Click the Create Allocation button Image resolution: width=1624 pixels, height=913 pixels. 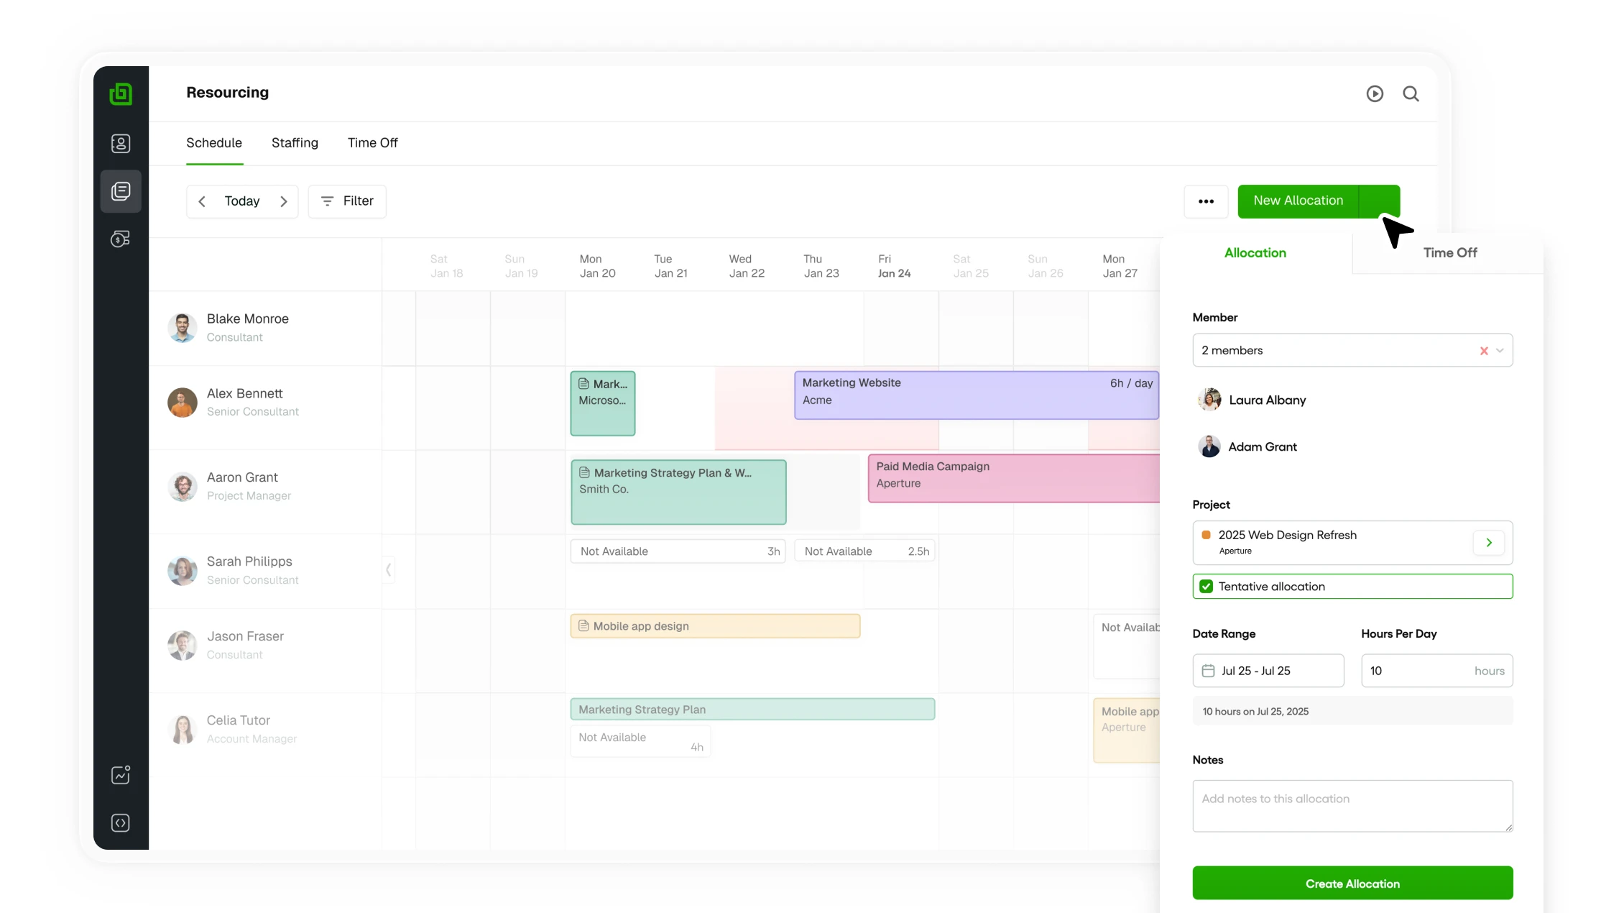point(1352,883)
